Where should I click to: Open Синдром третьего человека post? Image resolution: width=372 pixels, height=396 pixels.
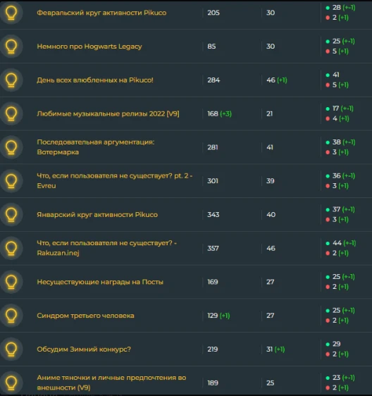[x=85, y=316]
